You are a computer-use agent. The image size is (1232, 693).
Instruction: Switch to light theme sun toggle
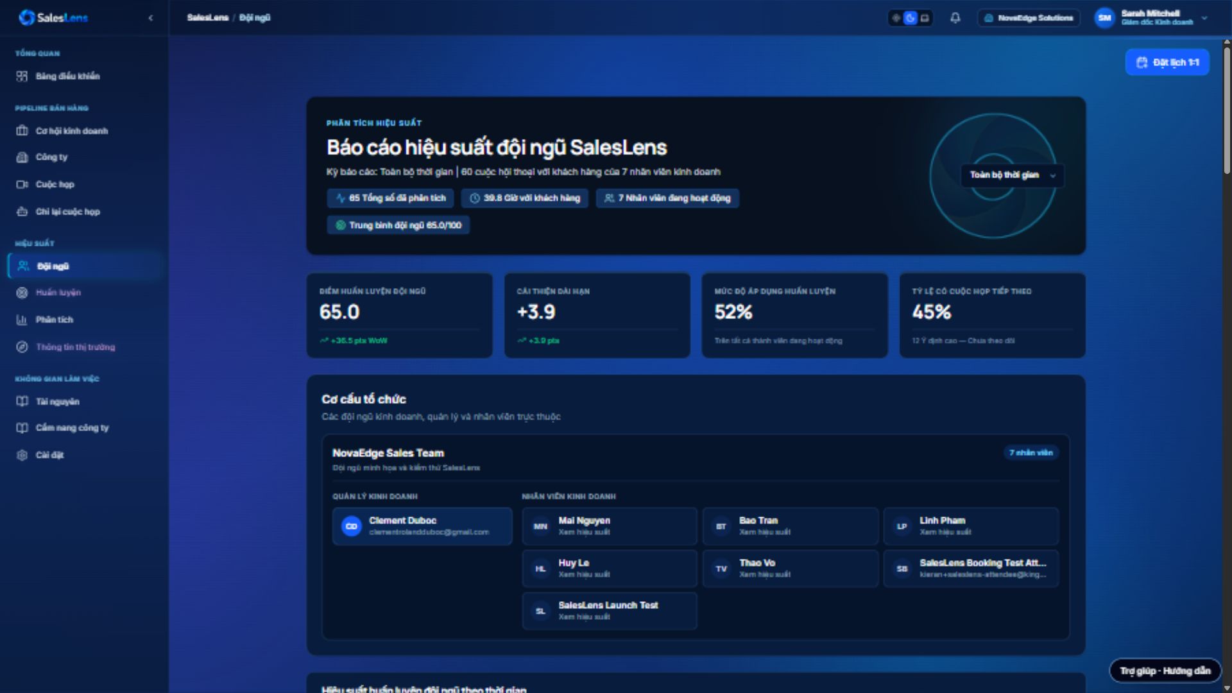click(896, 18)
